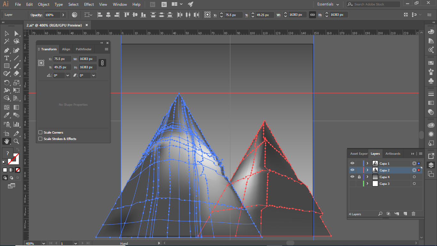Open the Effect menu
Image resolution: width=437 pixels, height=246 pixels.
click(89, 4)
